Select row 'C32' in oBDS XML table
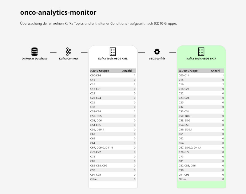The height and width of the screenshot is (194, 246). click(x=113, y=107)
